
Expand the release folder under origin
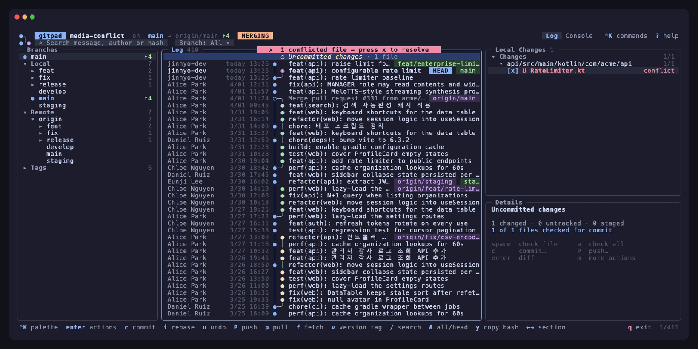pos(41,140)
